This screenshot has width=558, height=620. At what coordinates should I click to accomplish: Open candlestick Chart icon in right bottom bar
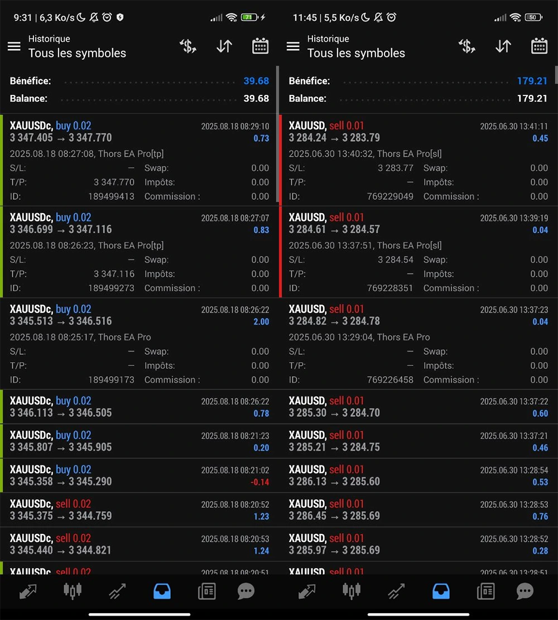pyautogui.click(x=352, y=591)
